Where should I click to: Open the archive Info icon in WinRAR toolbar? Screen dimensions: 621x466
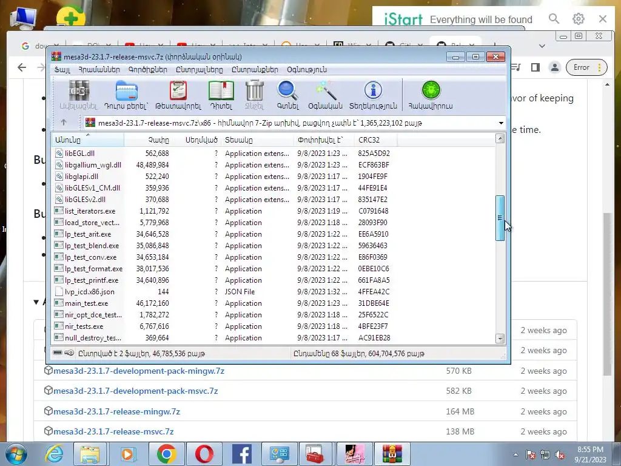373,90
